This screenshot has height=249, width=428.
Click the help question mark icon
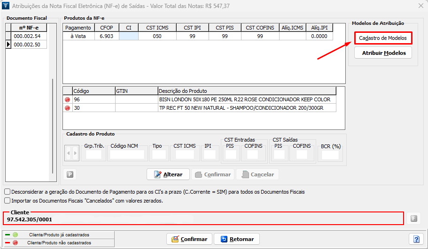416,239
